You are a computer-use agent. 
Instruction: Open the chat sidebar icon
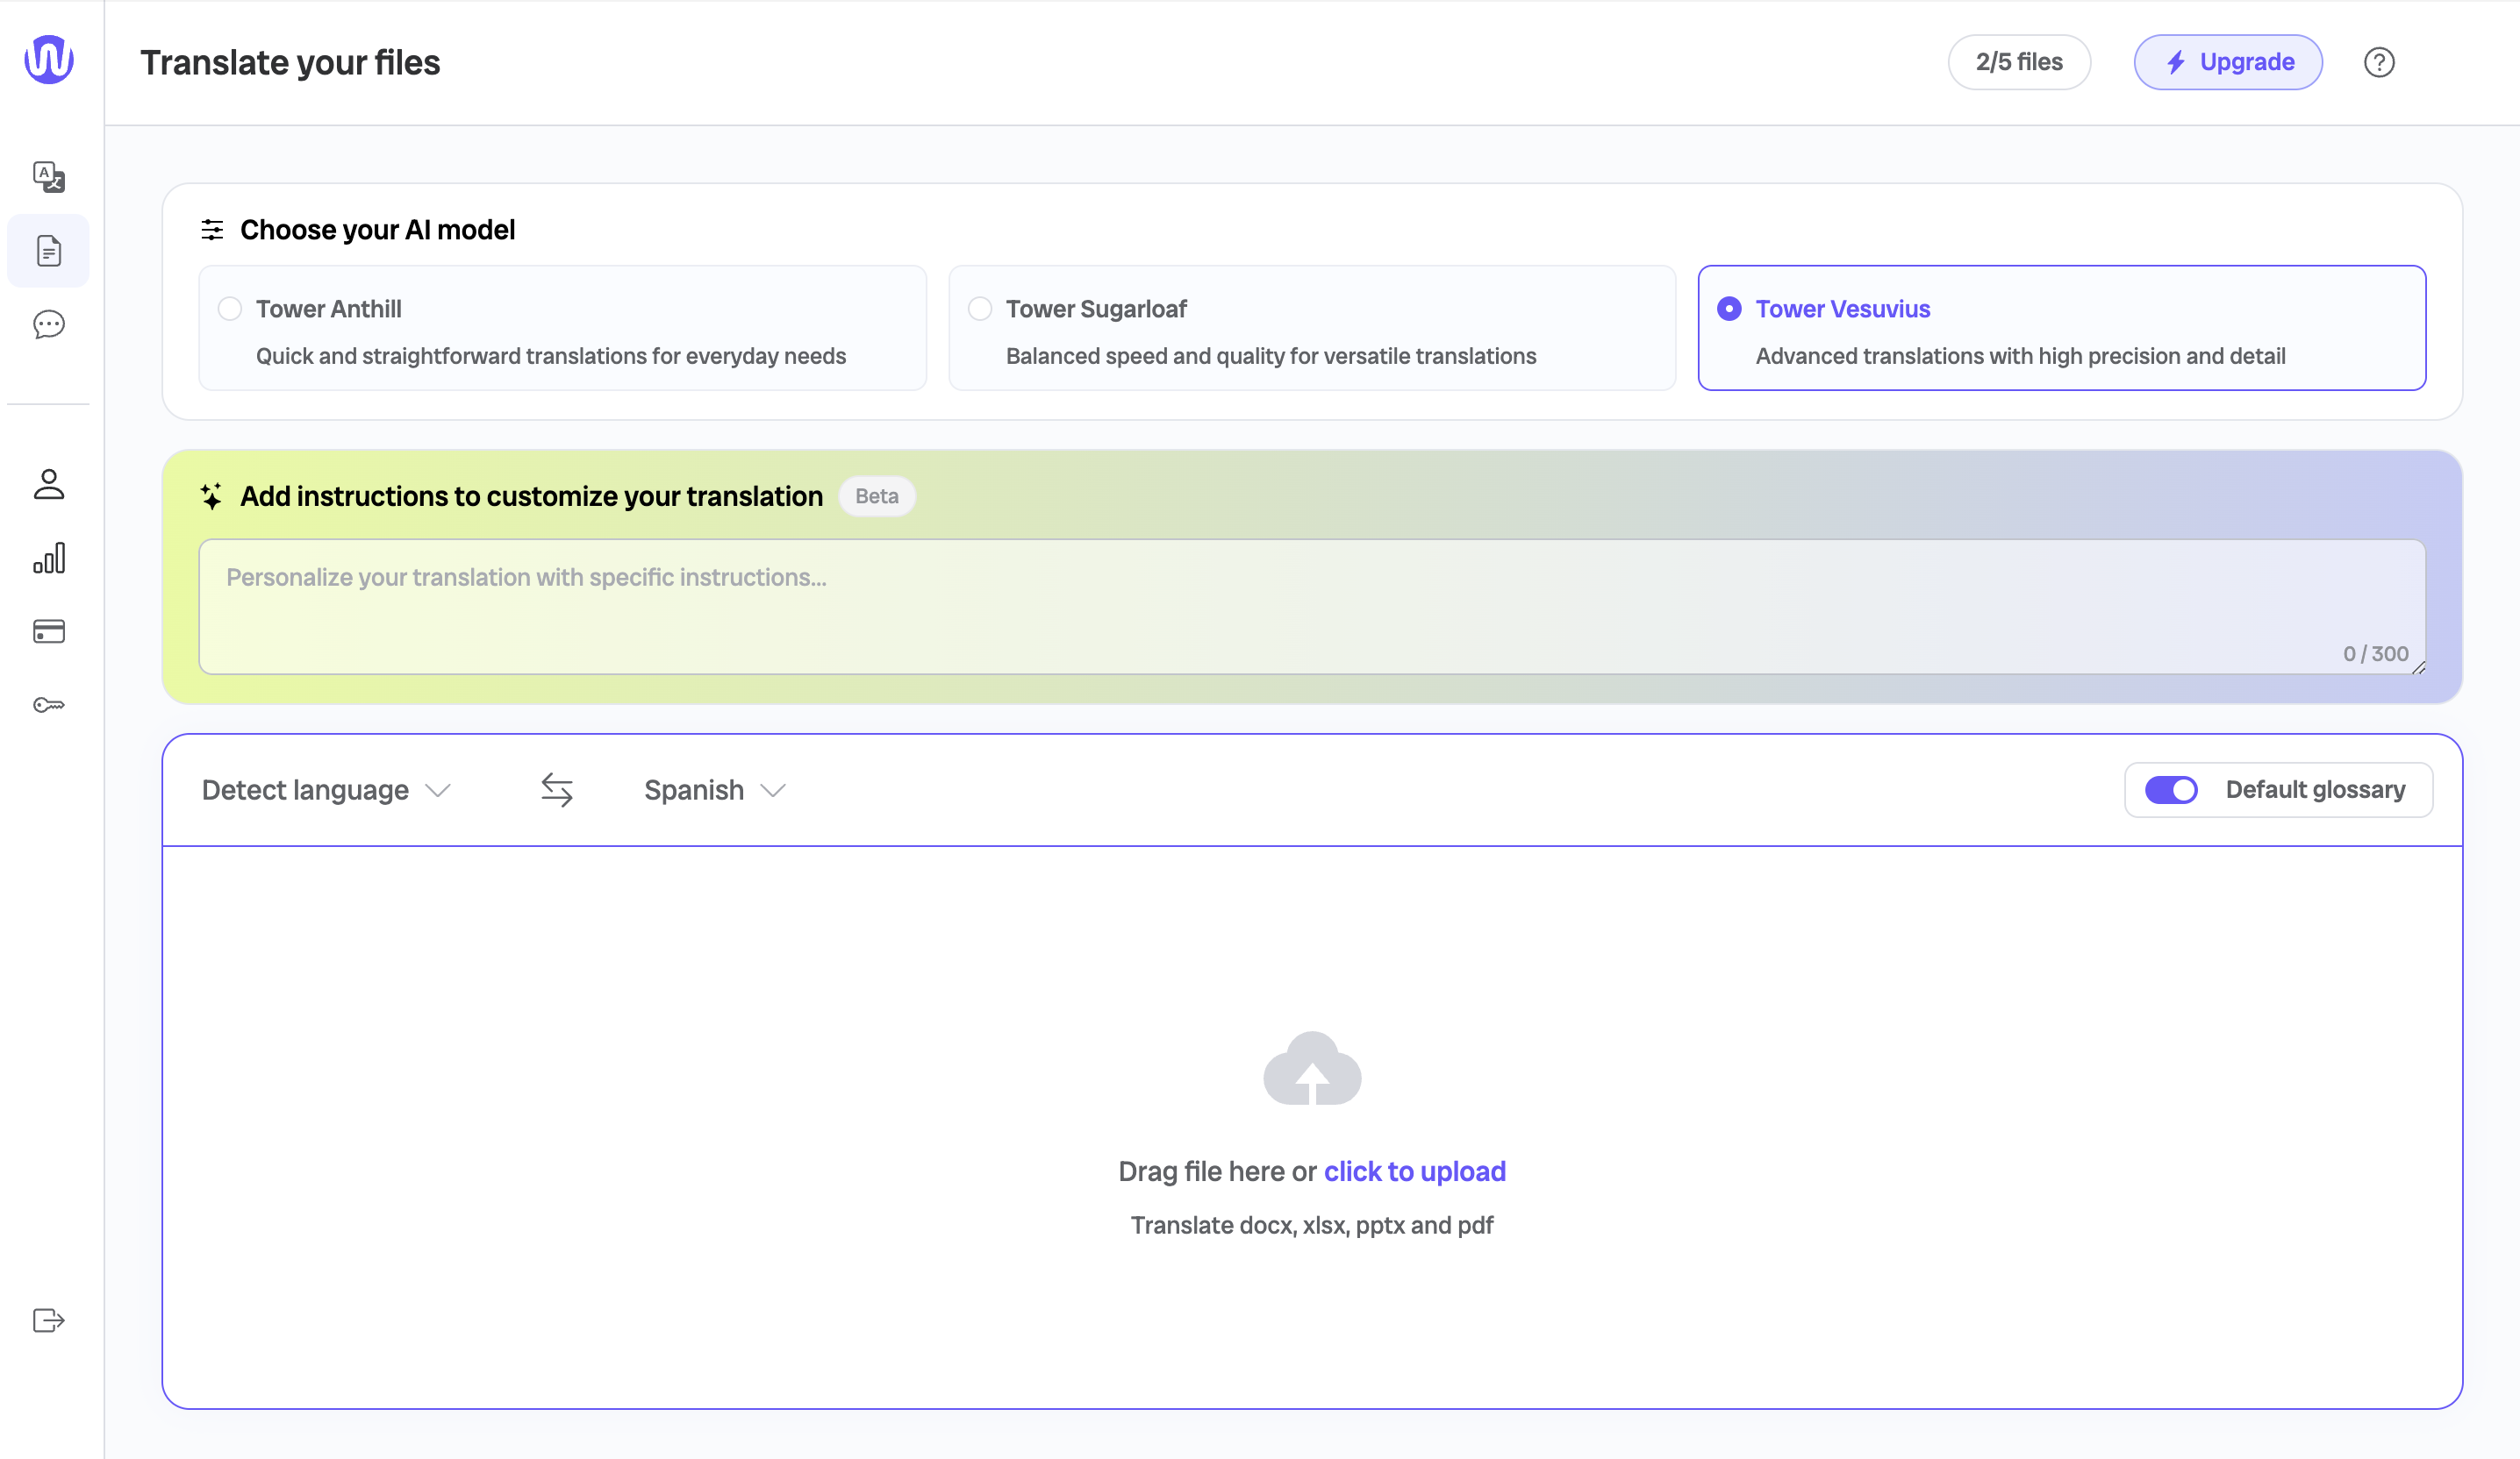(x=48, y=324)
